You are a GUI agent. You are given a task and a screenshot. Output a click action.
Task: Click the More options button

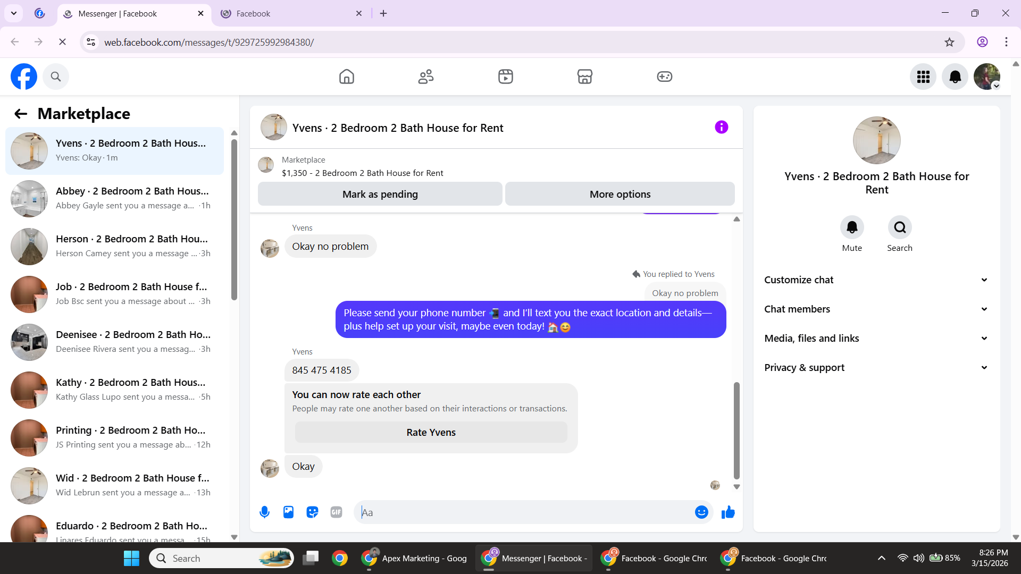click(620, 194)
